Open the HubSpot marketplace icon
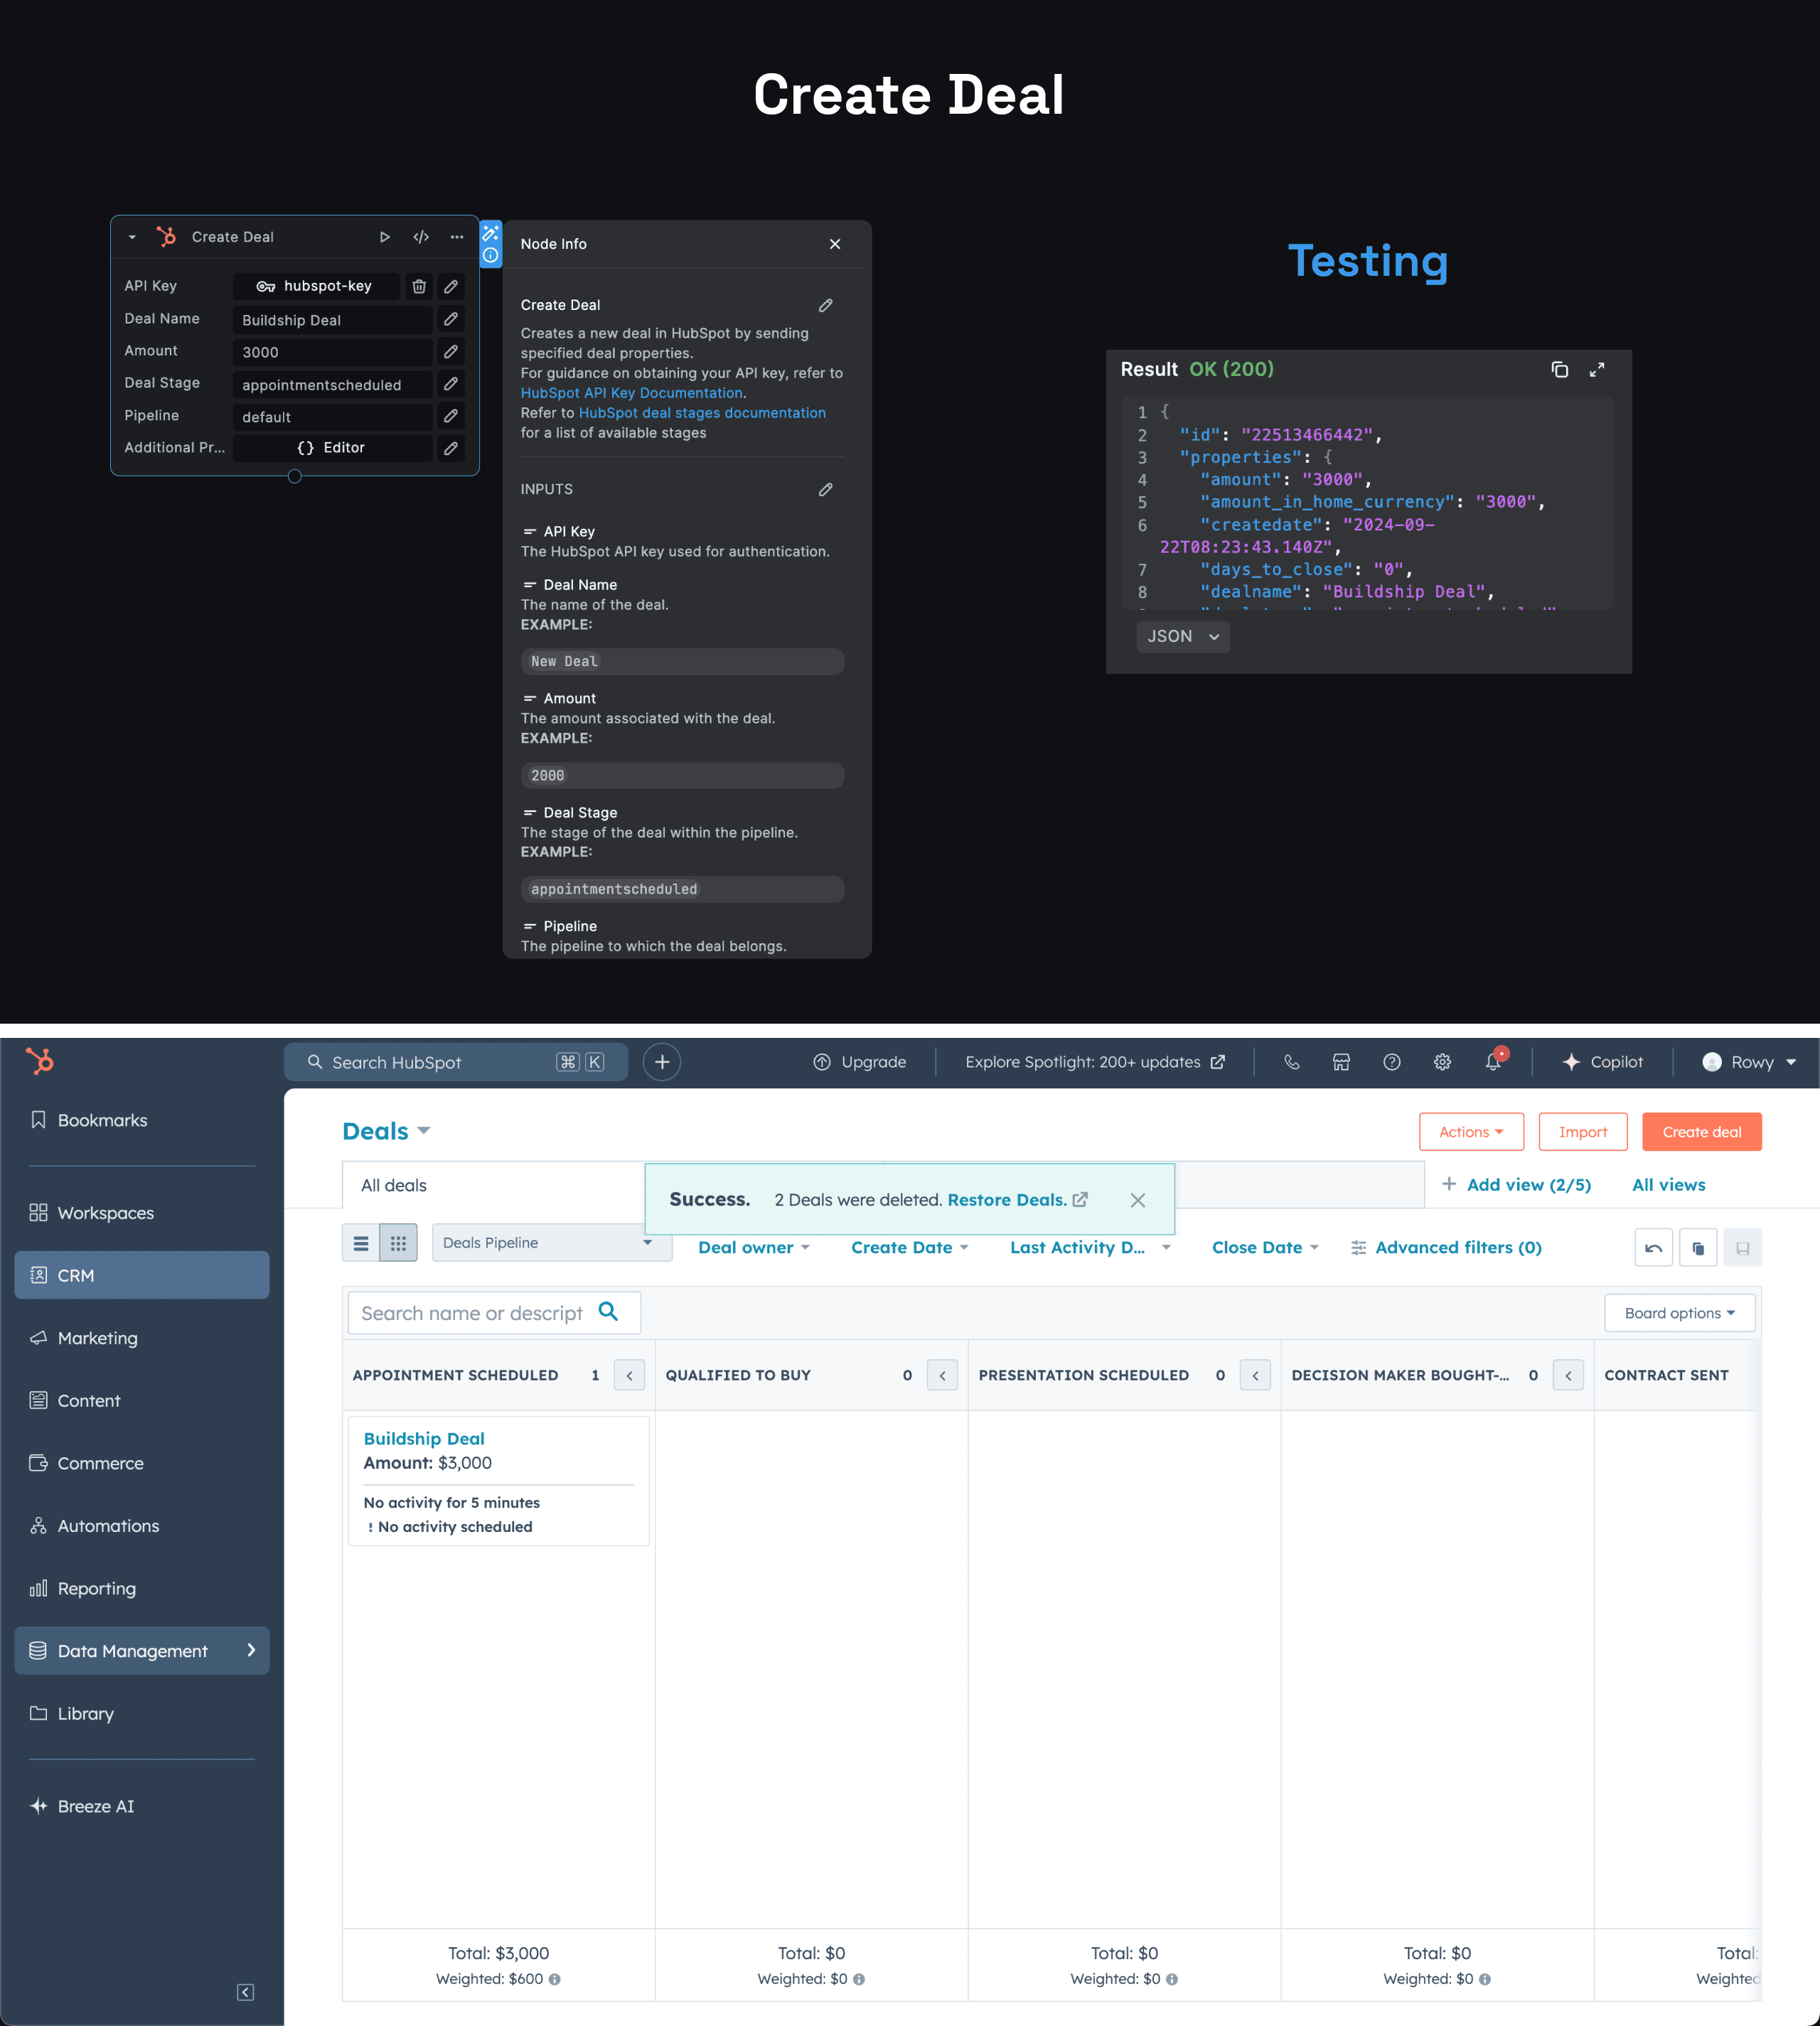The width and height of the screenshot is (1820, 2026). point(1341,1062)
